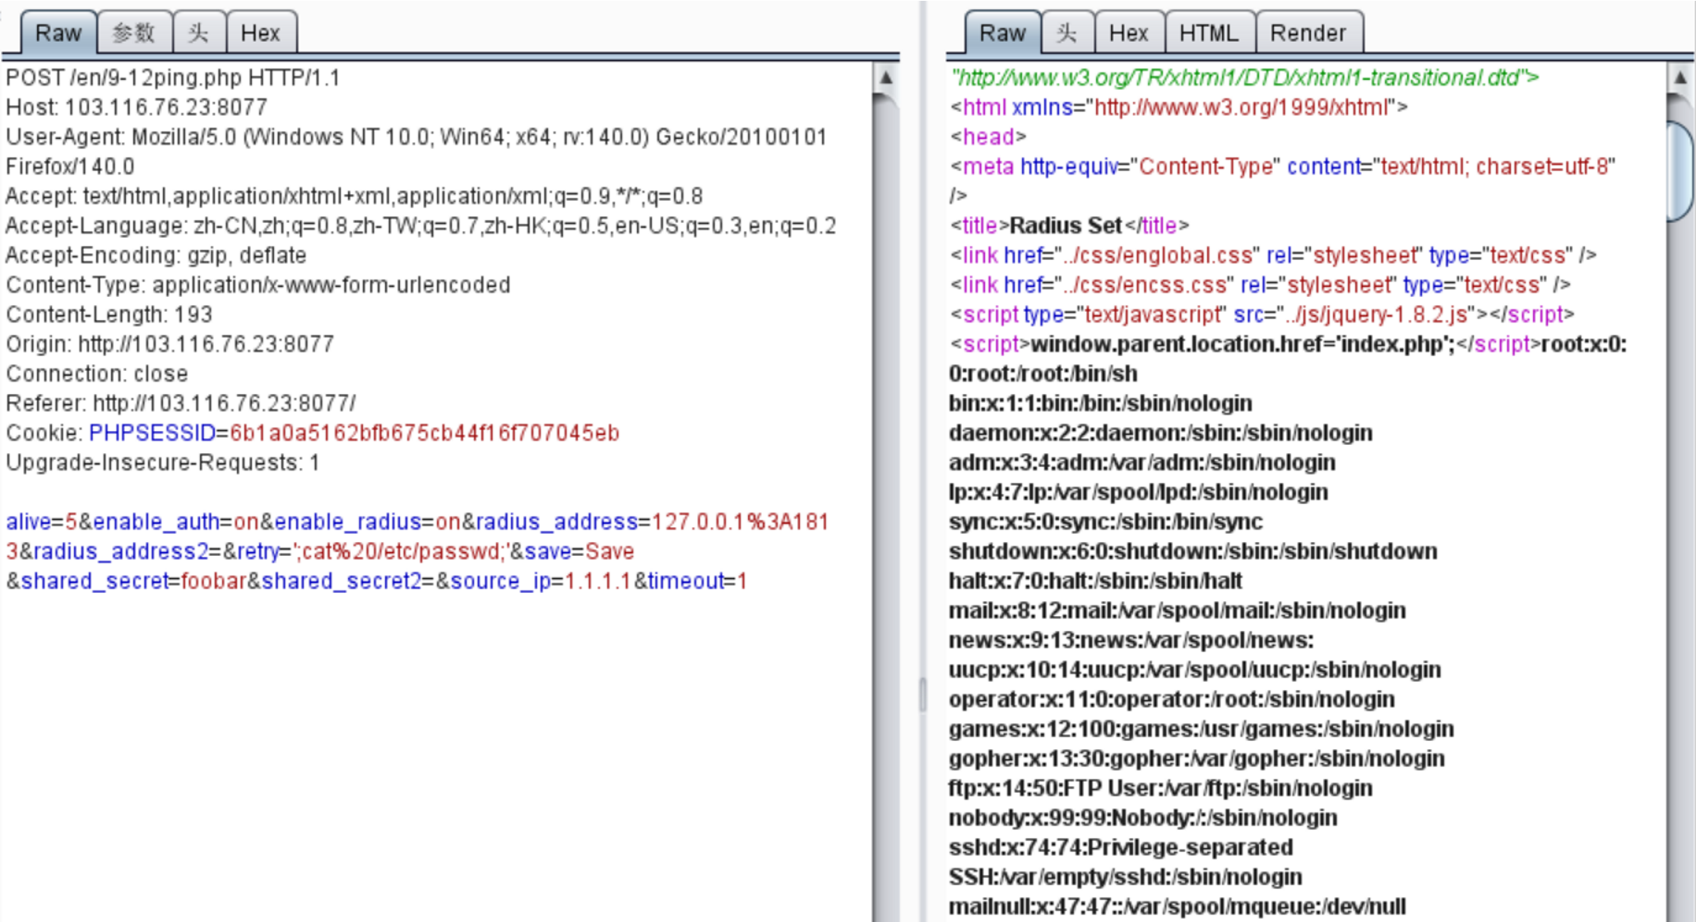Image resolution: width=1696 pixels, height=922 pixels.
Task: Click the timeout=1 parameter
Action: 698,581
